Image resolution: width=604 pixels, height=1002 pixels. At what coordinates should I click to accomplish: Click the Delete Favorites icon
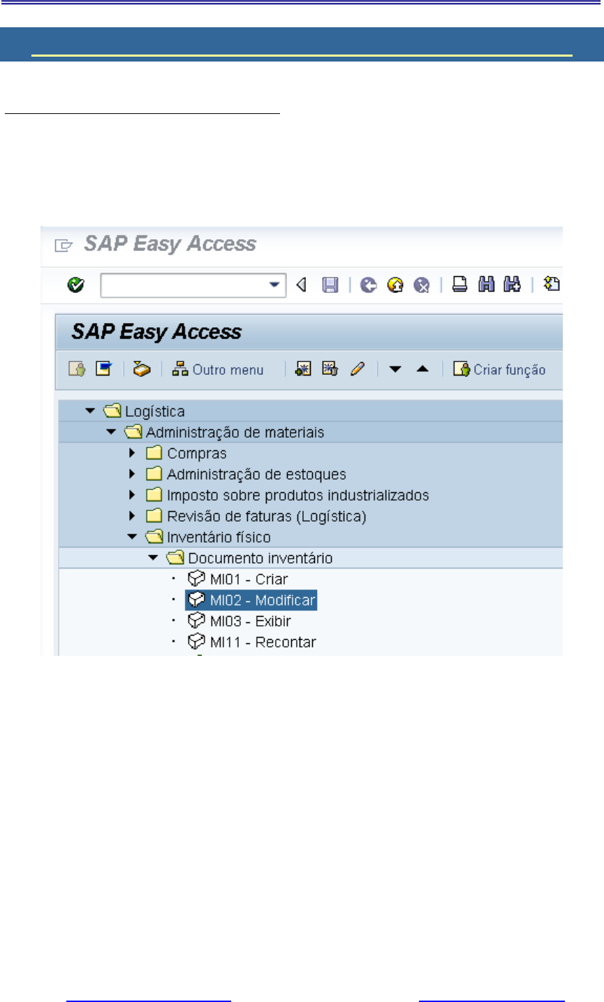(330, 369)
